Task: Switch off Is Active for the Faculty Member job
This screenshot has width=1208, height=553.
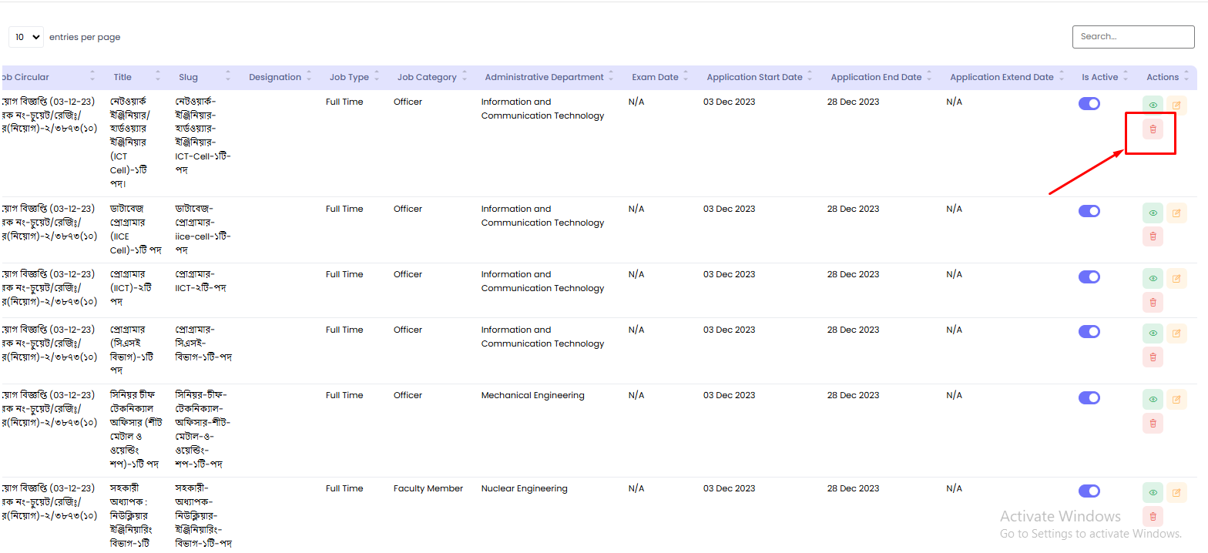Action: pos(1089,491)
